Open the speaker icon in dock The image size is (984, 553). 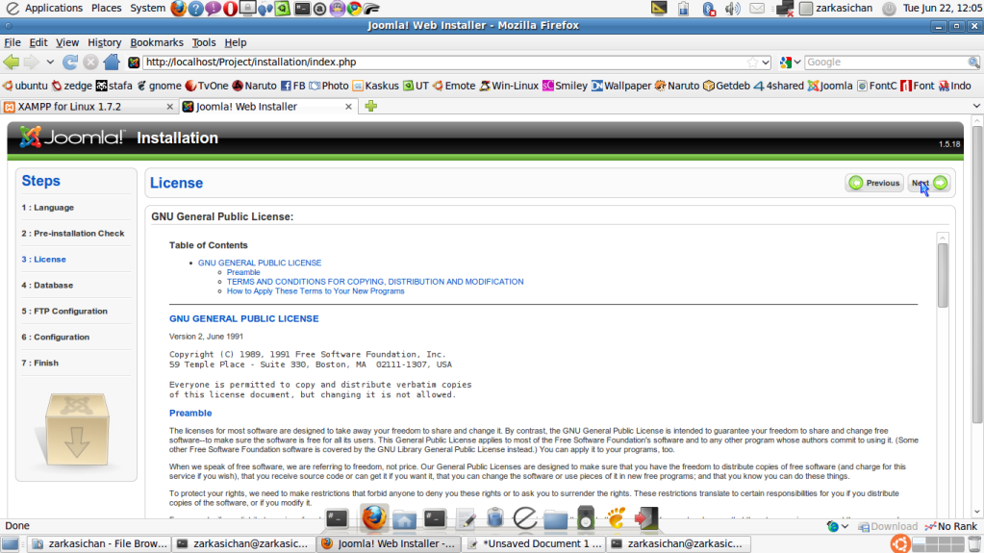coord(586,518)
